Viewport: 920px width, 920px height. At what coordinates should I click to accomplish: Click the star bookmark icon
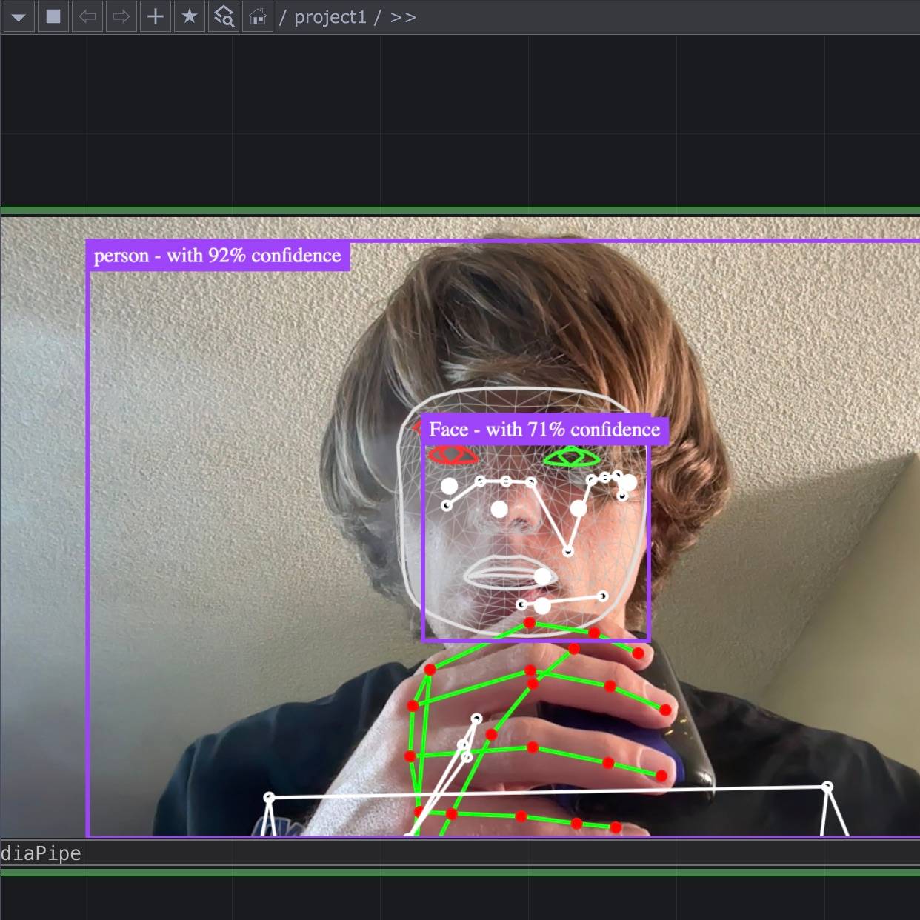coord(190,16)
